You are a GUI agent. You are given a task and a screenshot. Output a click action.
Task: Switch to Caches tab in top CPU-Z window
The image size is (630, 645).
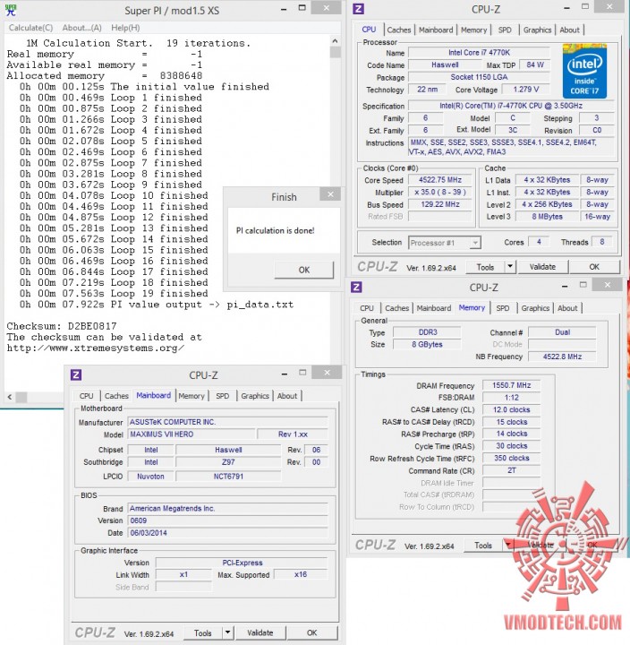tap(398, 30)
